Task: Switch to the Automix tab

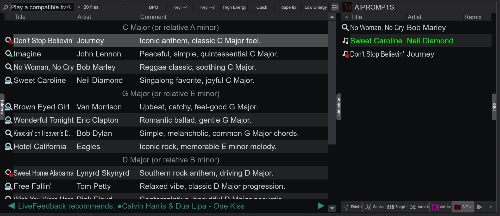Action: (420, 207)
